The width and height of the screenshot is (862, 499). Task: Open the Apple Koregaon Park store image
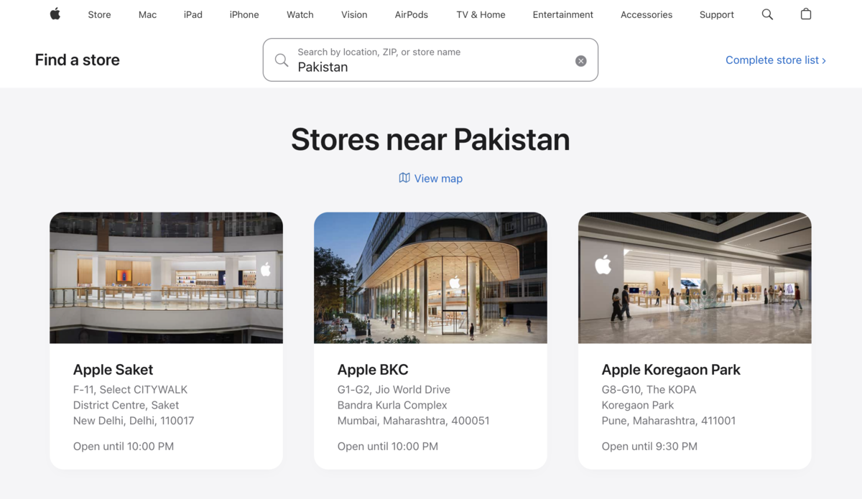tap(695, 277)
